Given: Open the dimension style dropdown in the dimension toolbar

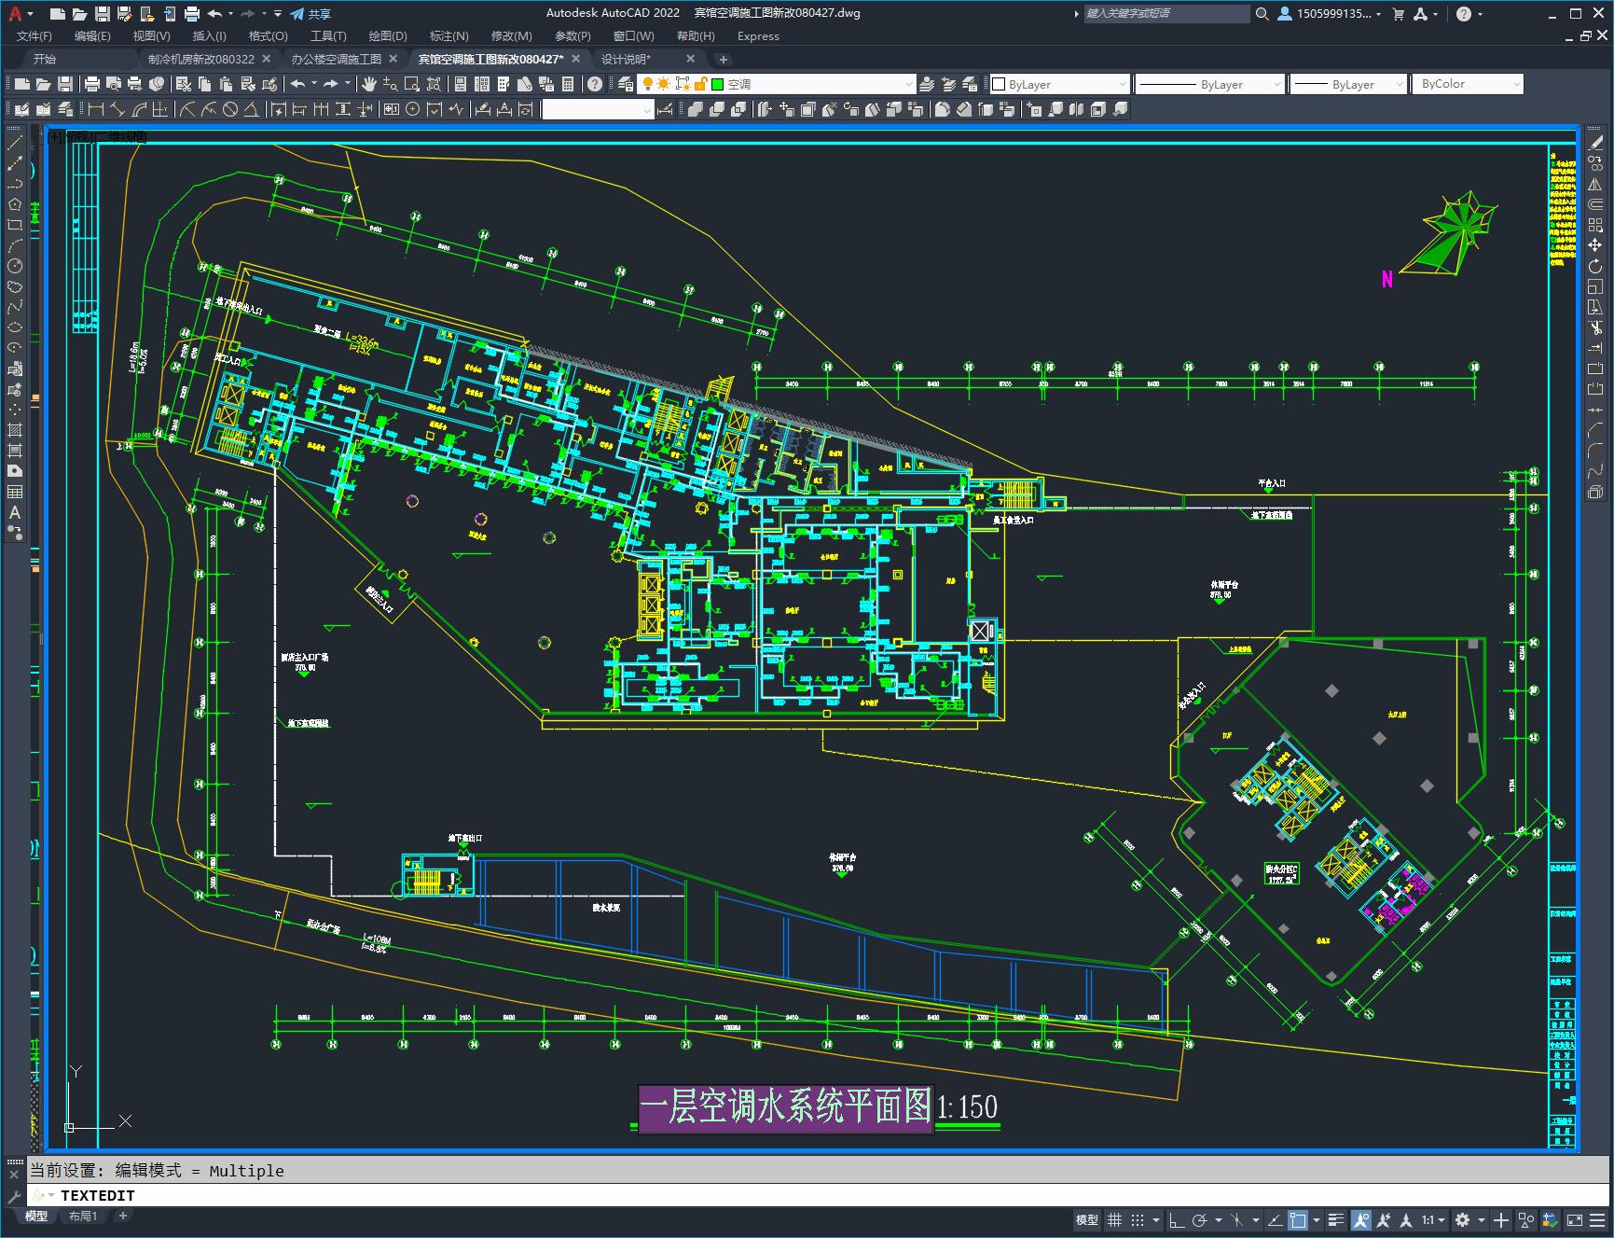Looking at the screenshot, I should click(647, 110).
